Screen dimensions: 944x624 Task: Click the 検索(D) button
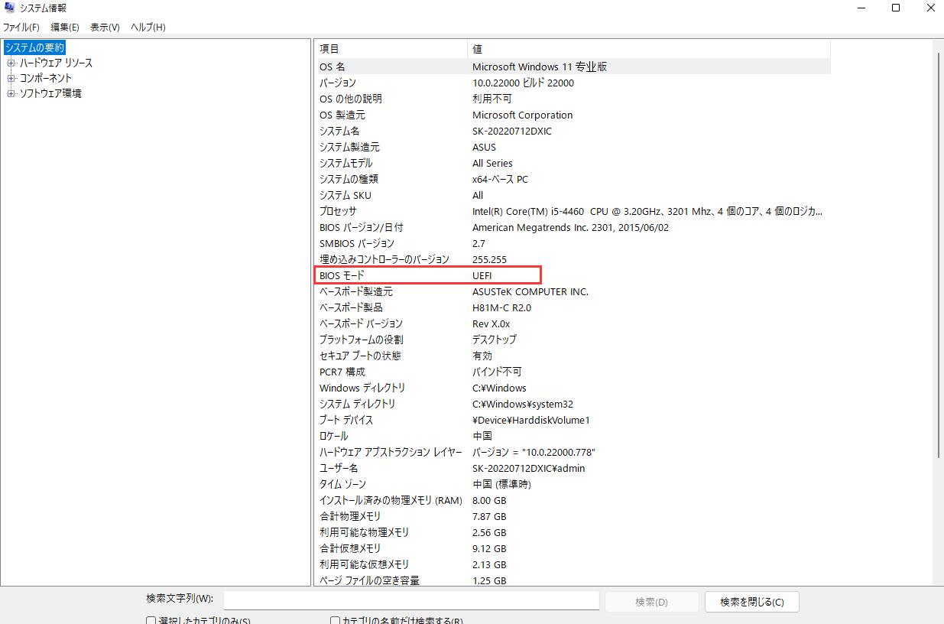click(650, 602)
